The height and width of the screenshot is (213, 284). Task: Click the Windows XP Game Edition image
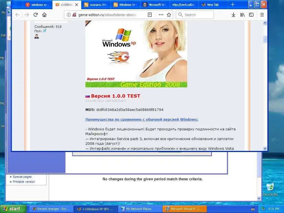(136, 54)
